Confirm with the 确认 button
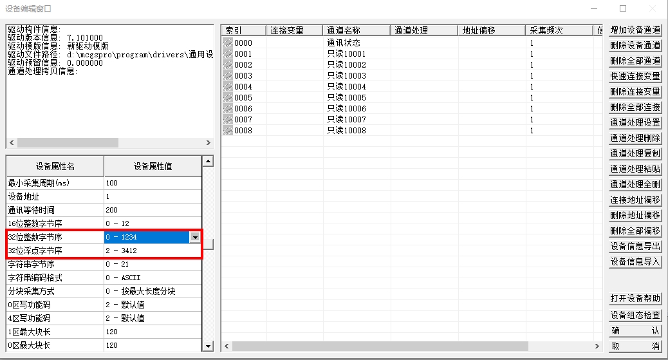Image resolution: width=668 pixels, height=360 pixels. point(635,330)
